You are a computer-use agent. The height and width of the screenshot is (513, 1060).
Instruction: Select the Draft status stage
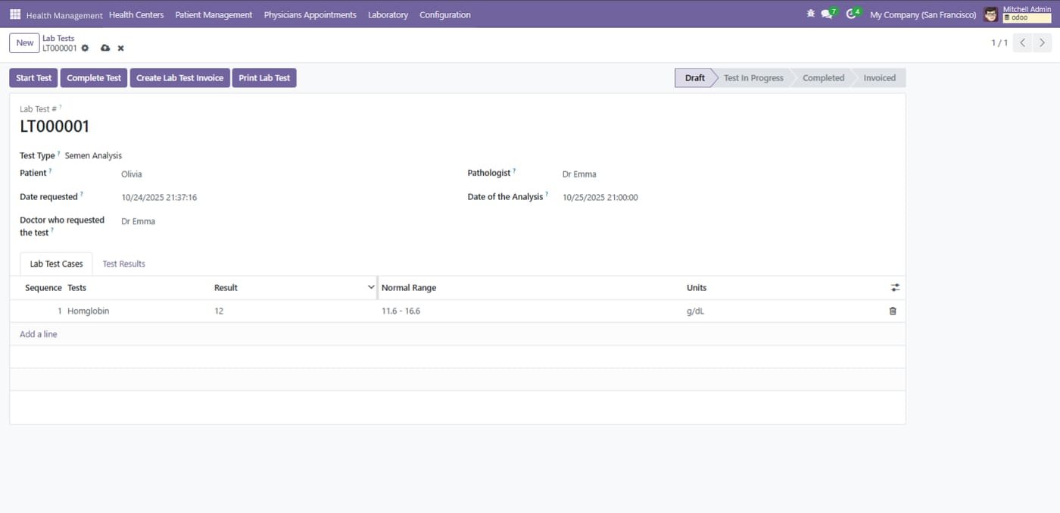[694, 78]
